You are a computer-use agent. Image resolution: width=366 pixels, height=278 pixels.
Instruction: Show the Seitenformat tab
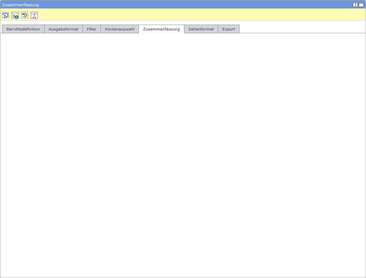pos(201,29)
